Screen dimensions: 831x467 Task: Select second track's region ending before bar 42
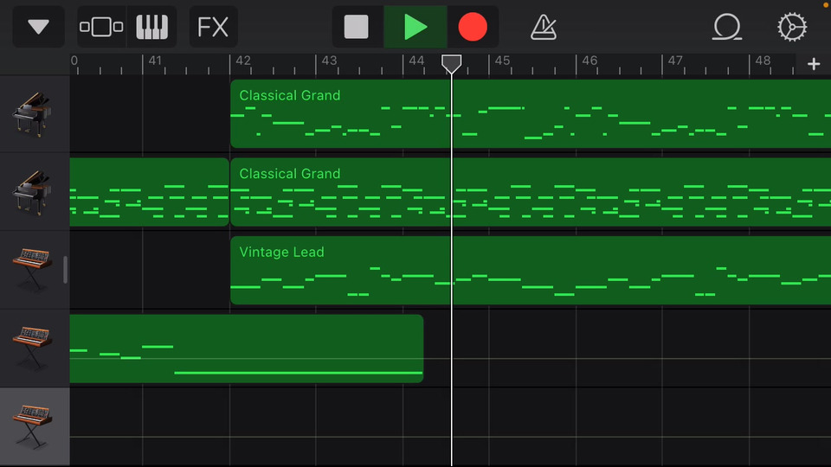[150, 192]
